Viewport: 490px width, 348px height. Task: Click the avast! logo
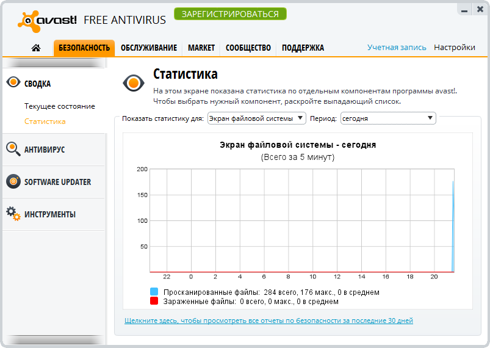point(47,21)
